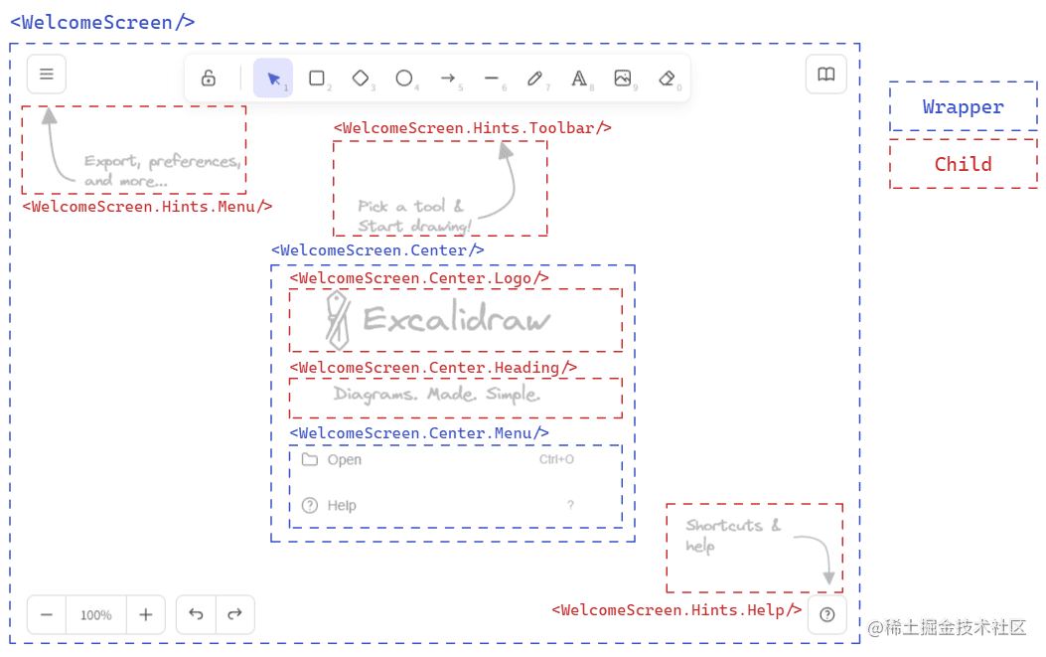This screenshot has width=1046, height=657.
Task: Select the Eraser tool
Action: coord(667,79)
